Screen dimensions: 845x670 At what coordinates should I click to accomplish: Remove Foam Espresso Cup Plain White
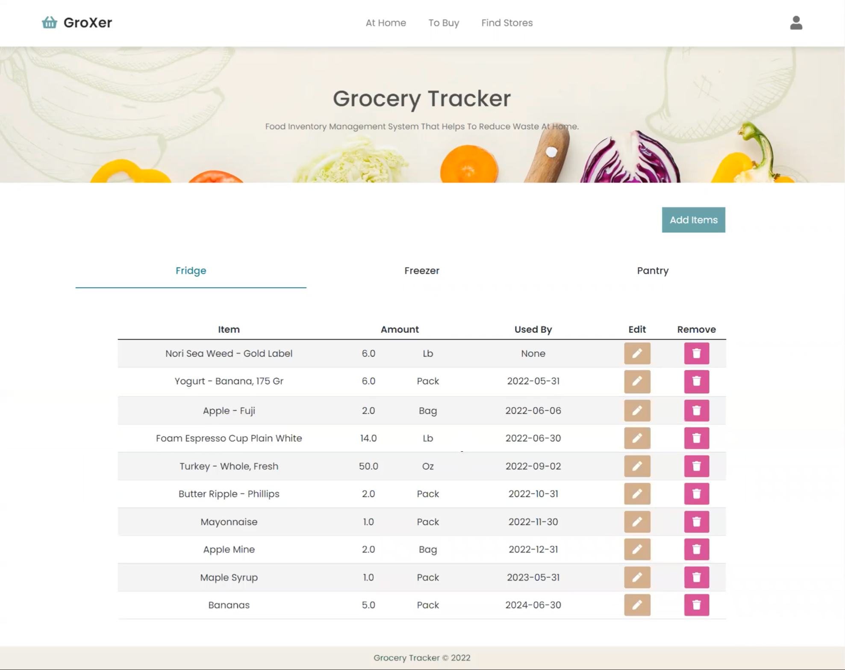(x=696, y=438)
